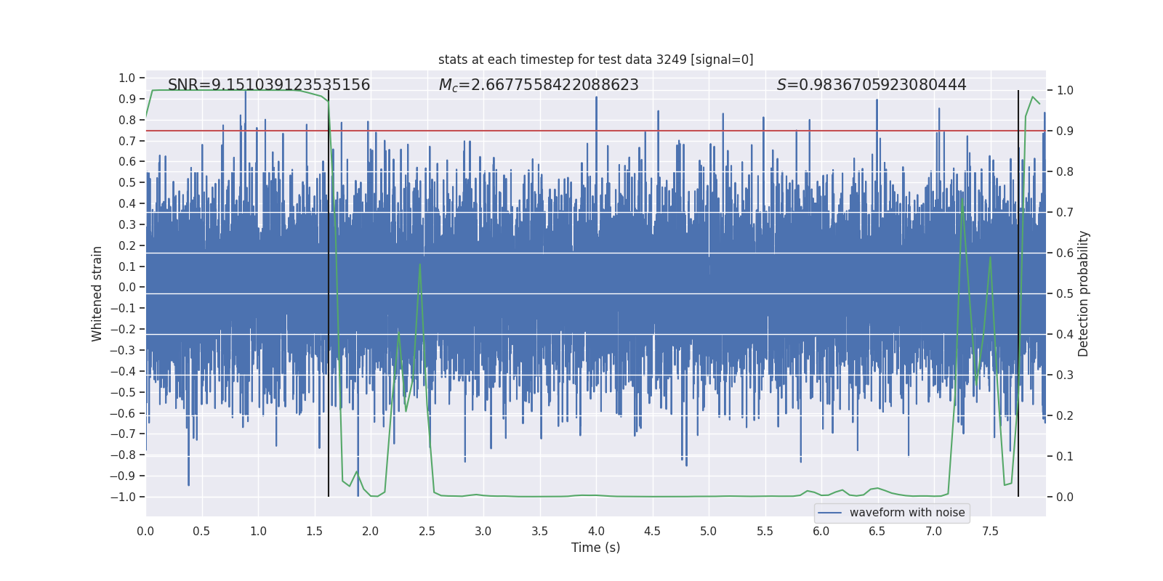Select the −0.2 tick on the Whitened strain axis
The image size is (1163, 581).
point(123,329)
